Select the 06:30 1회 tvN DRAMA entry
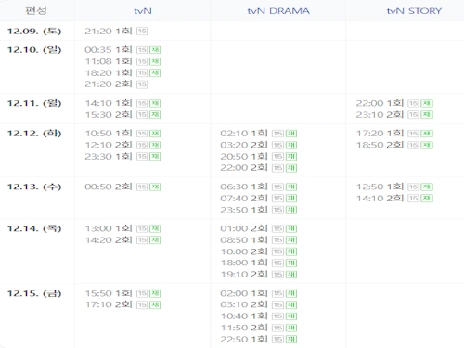The image size is (464, 348). click(244, 187)
